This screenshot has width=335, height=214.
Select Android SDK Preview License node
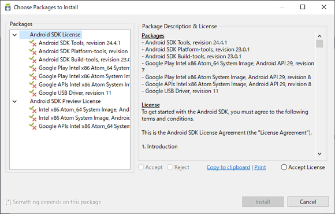point(65,101)
